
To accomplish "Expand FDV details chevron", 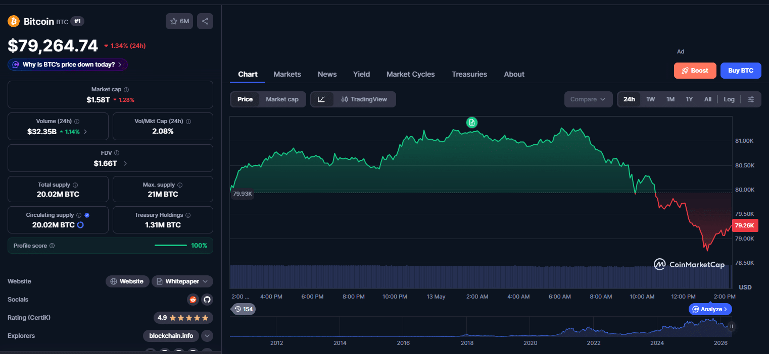I will (125, 163).
